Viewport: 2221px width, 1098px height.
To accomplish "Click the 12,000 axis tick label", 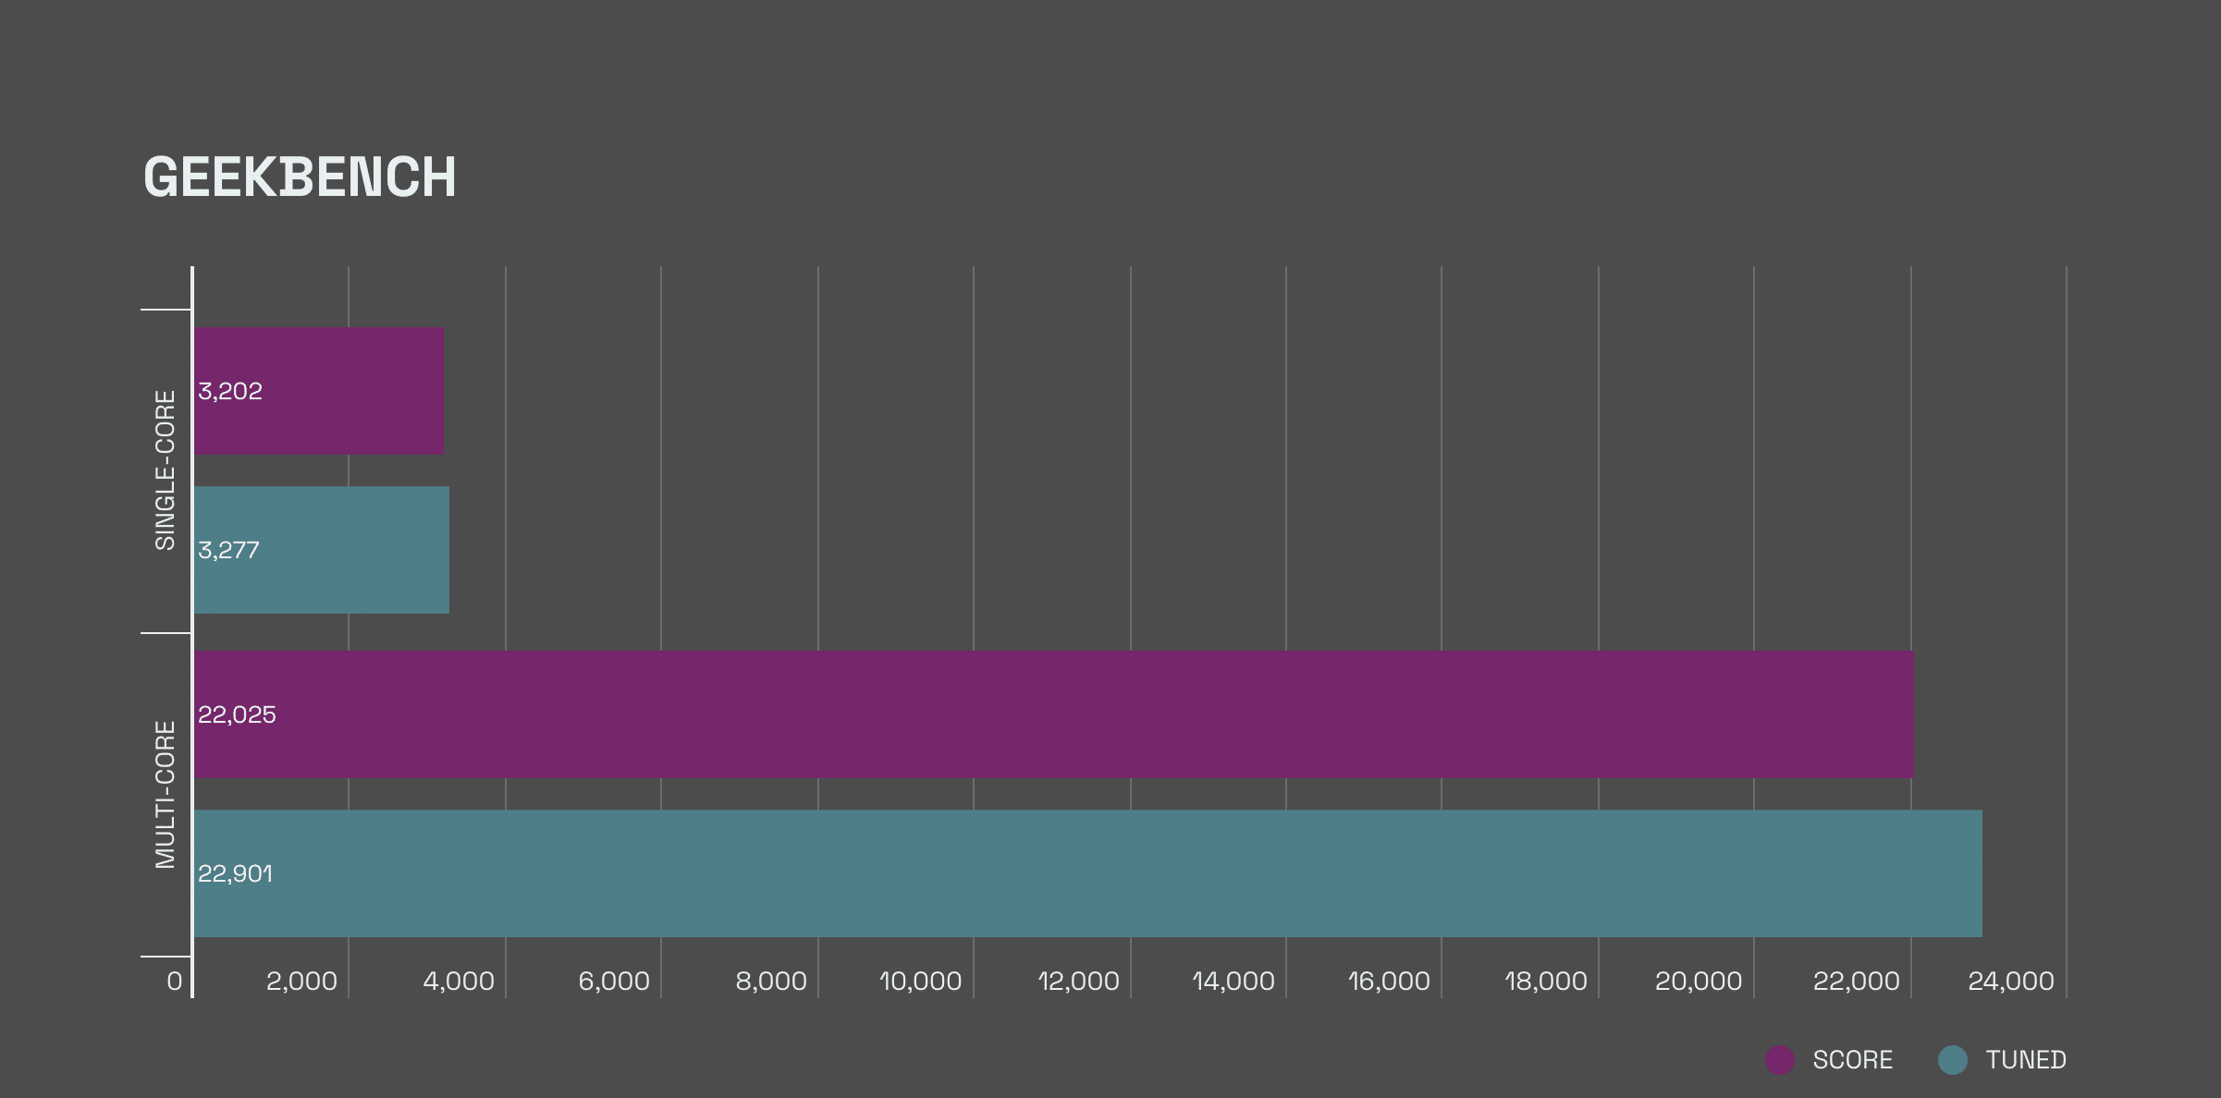I will coord(1078,982).
